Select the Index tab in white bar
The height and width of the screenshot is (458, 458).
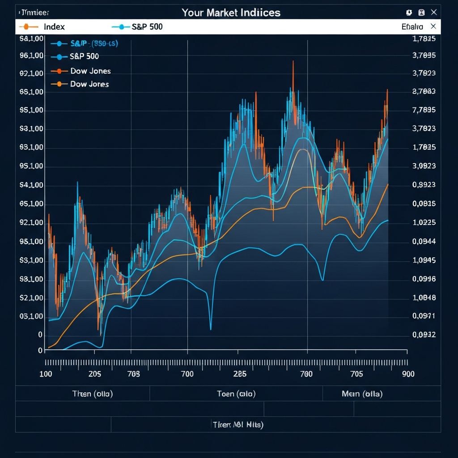click(54, 27)
